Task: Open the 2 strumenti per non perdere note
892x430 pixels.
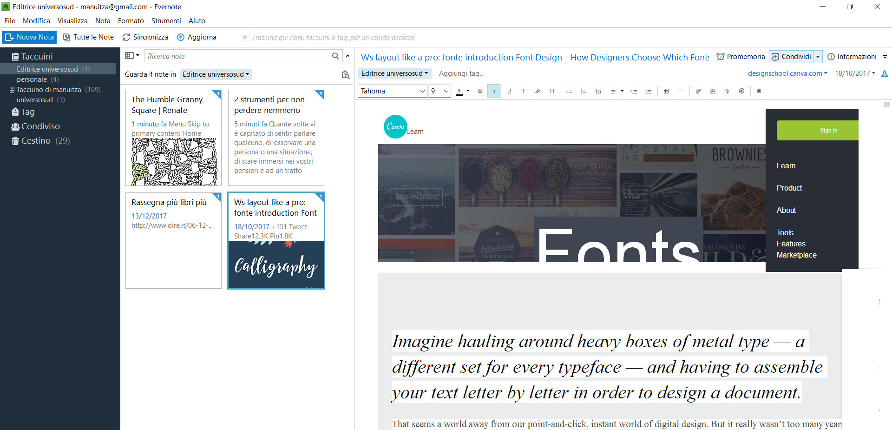Action: (x=276, y=138)
